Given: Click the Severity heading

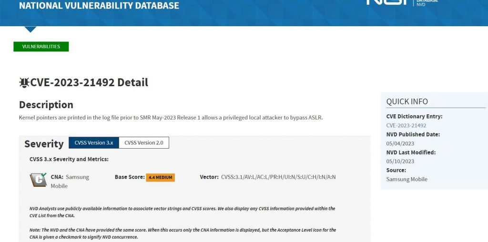Looking at the screenshot, I should 44,144.
